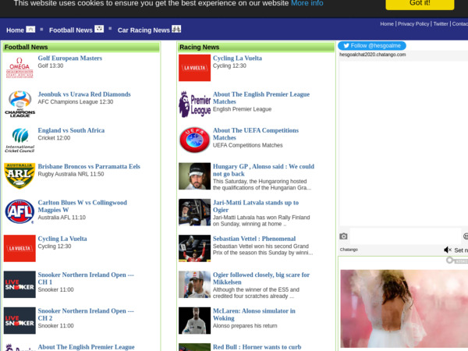The image size is (468, 351).
Task: Open the small top-right Home link
Action: pos(387,24)
